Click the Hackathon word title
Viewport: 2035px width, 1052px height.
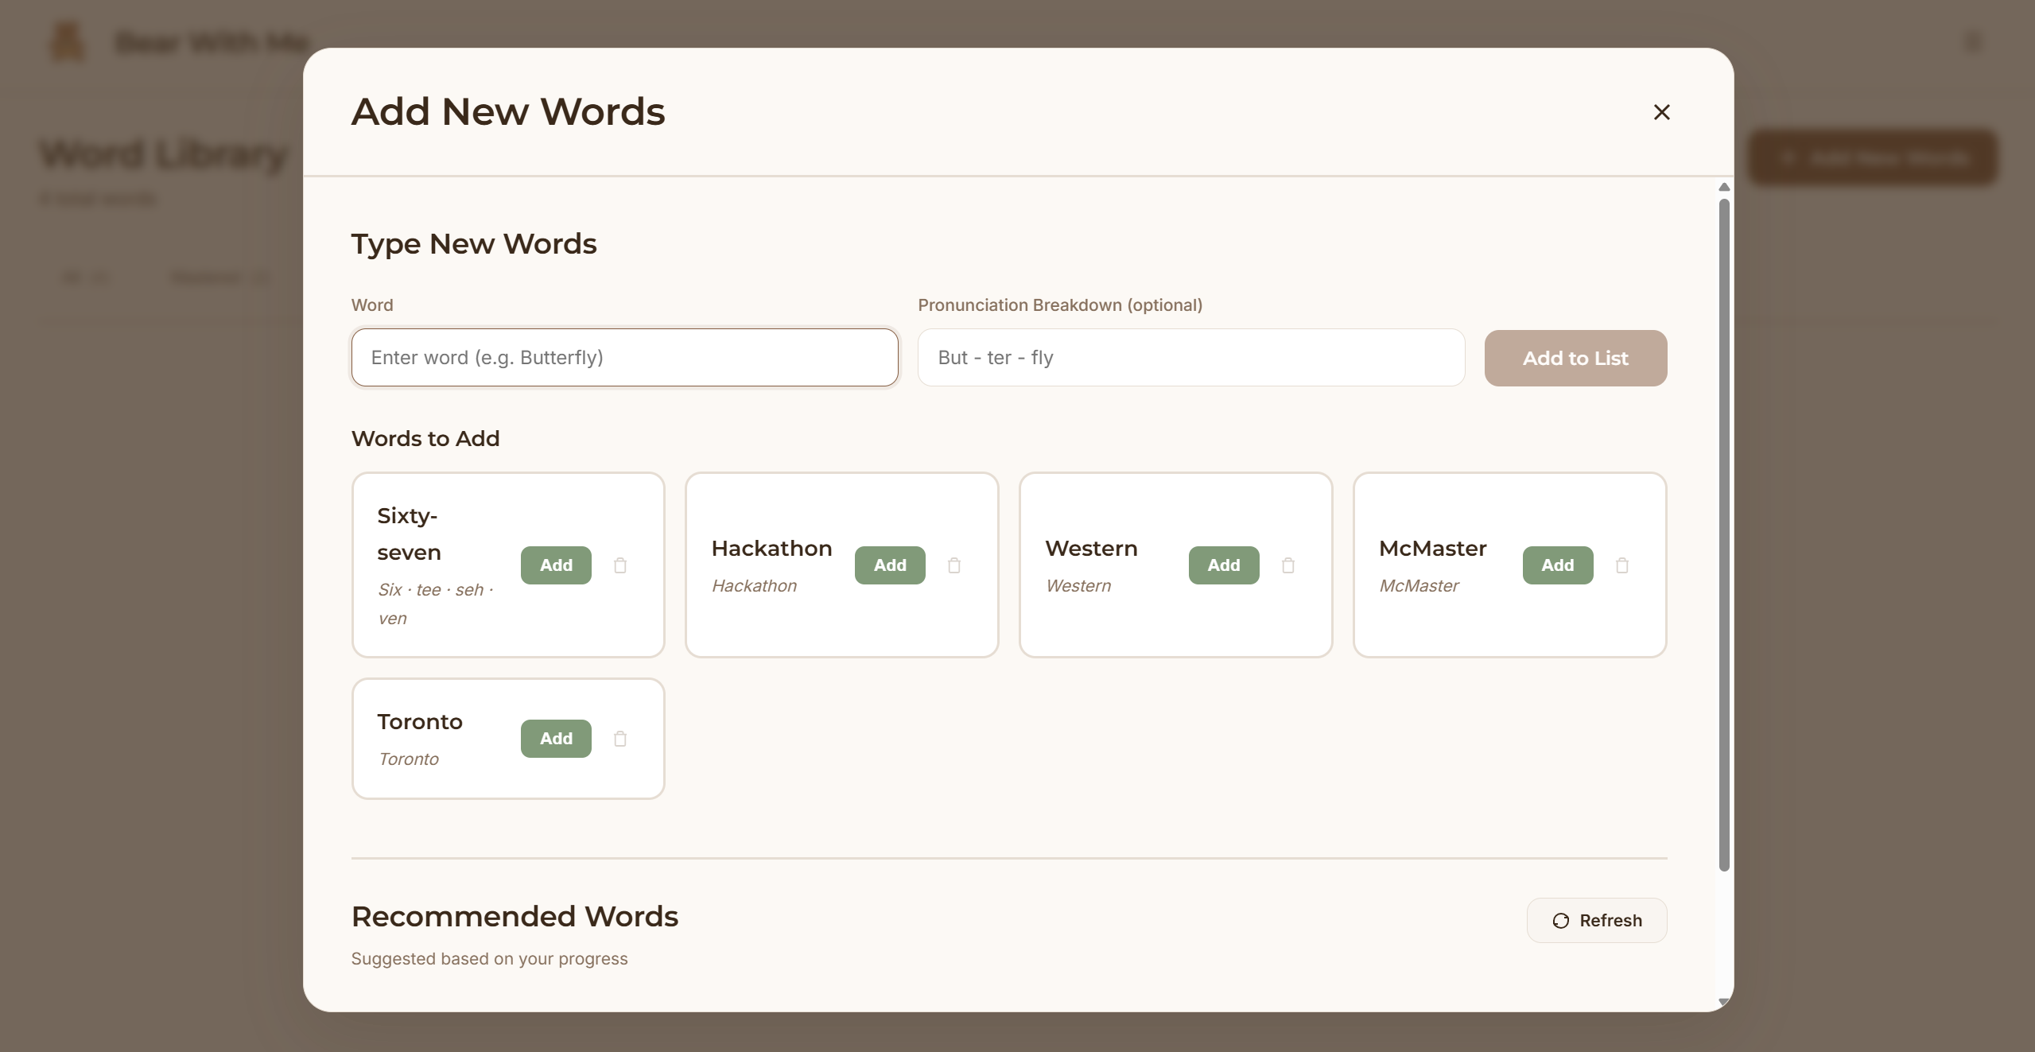click(x=771, y=549)
